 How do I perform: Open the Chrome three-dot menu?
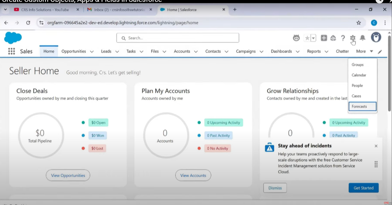[x=385, y=23]
